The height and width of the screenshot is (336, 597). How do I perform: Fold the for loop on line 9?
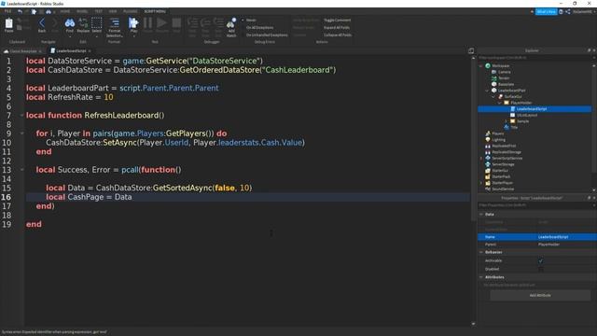21,133
